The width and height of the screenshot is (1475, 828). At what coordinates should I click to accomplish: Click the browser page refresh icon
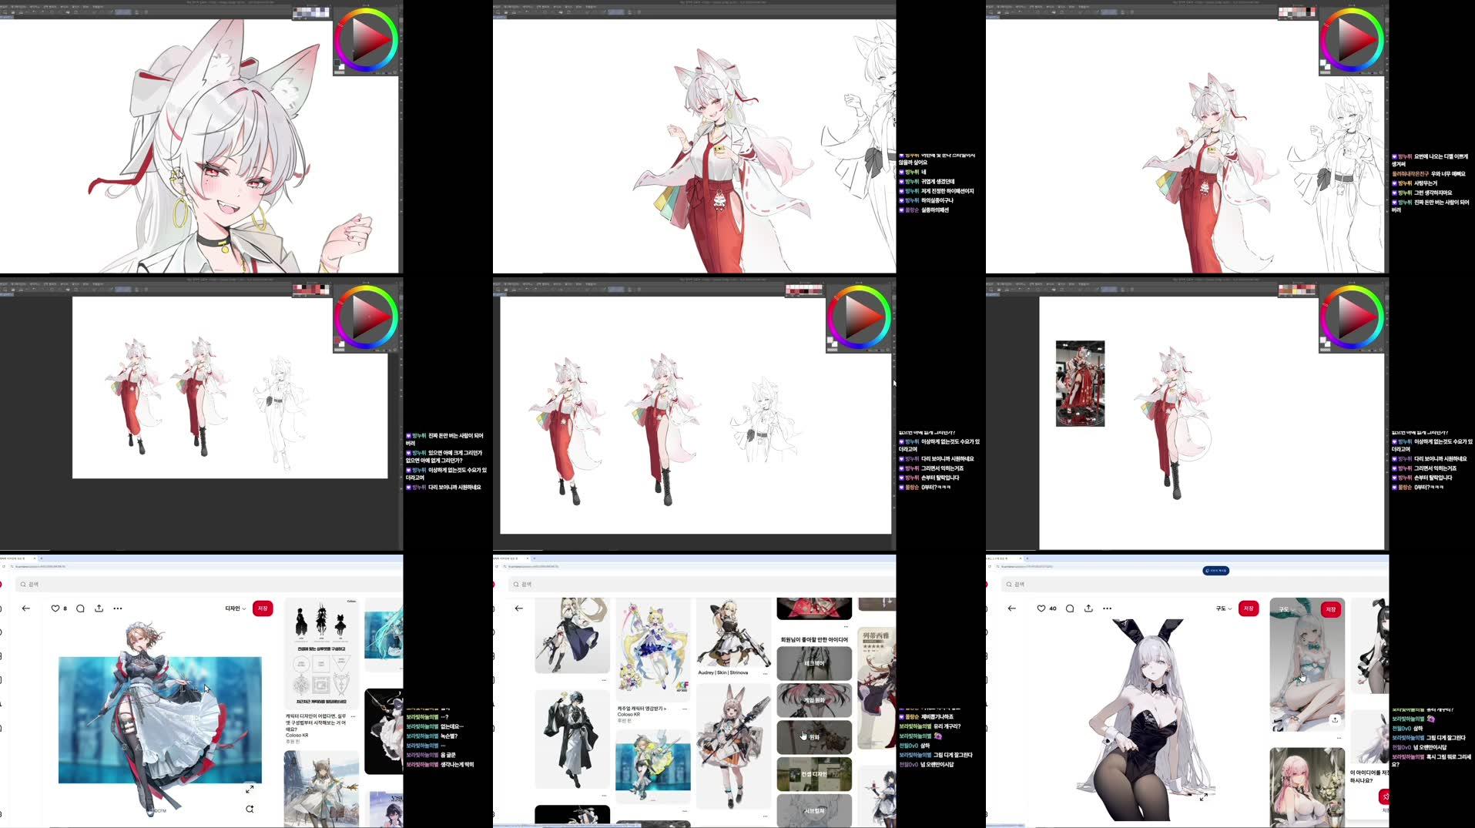[4, 565]
